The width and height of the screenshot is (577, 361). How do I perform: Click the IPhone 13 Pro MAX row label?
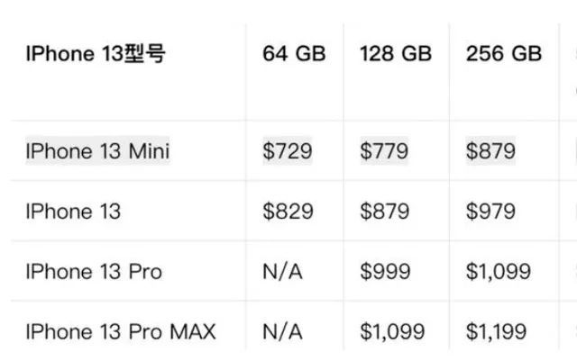click(x=121, y=331)
